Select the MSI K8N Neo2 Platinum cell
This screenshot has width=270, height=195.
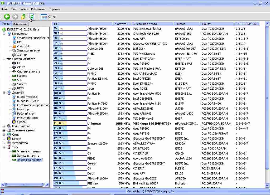(148, 29)
